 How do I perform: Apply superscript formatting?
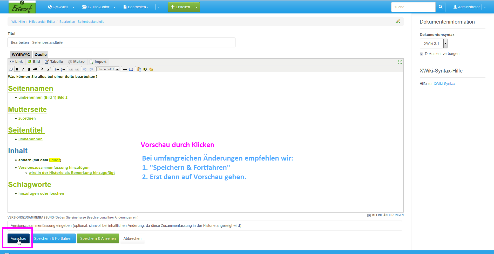[49, 69]
